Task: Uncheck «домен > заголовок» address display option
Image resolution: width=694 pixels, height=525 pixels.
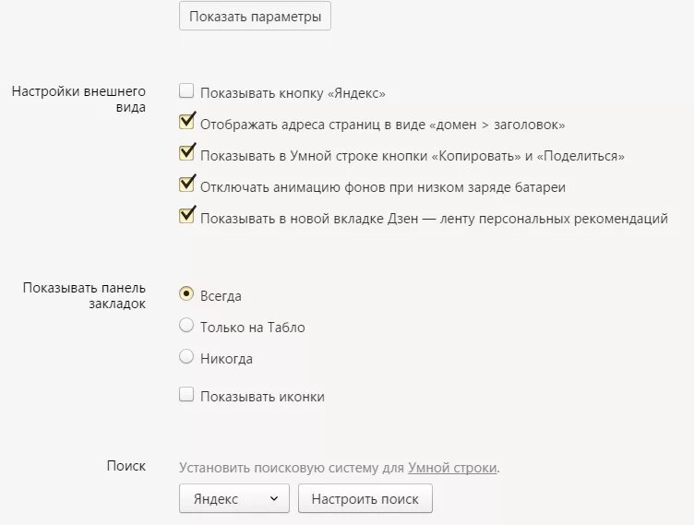Action: coord(186,122)
